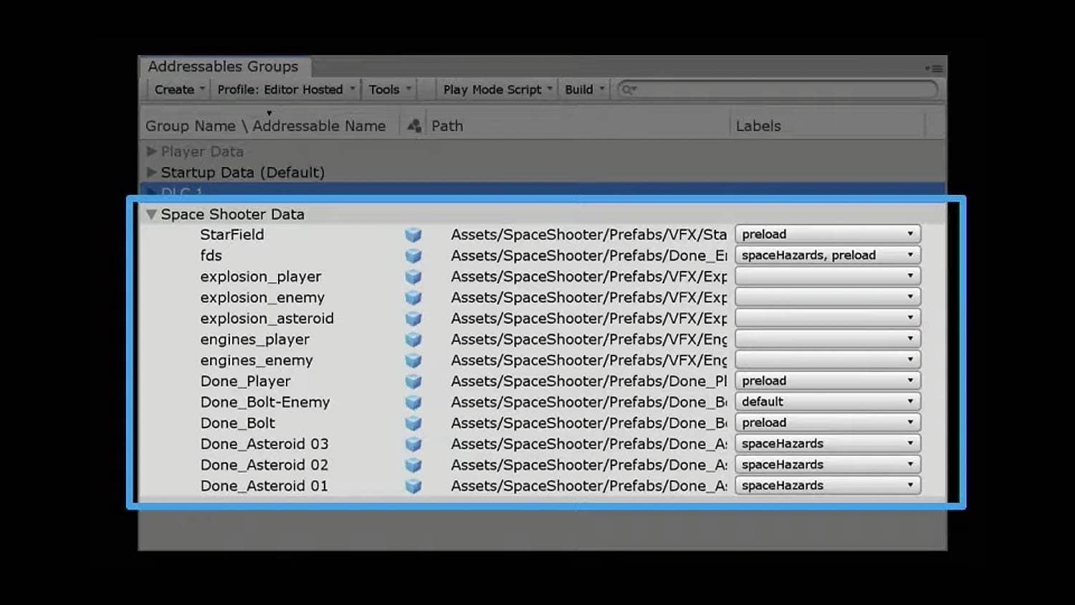1075x605 pixels.
Task: Click the prefab cube icon next to fds
Action: click(414, 255)
